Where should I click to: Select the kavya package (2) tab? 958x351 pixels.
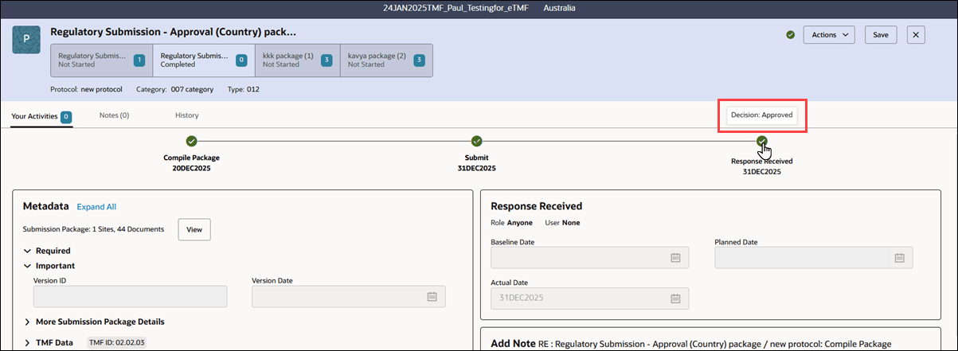point(386,60)
